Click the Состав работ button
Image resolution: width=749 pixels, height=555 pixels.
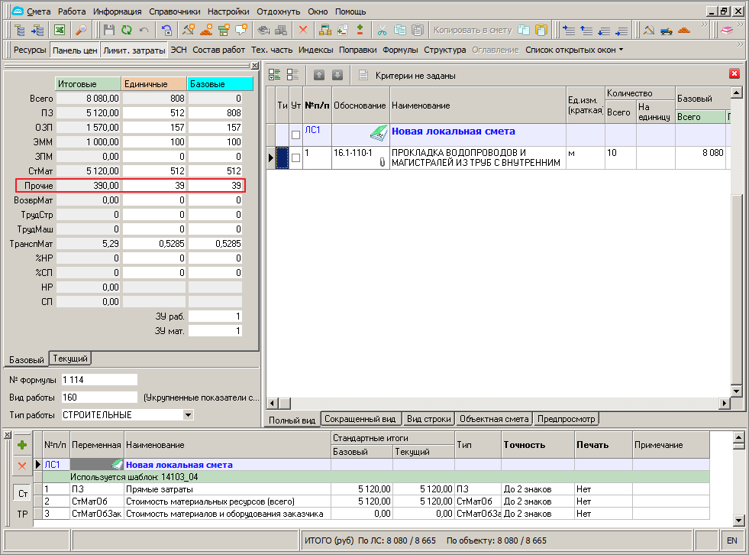pyautogui.click(x=219, y=50)
